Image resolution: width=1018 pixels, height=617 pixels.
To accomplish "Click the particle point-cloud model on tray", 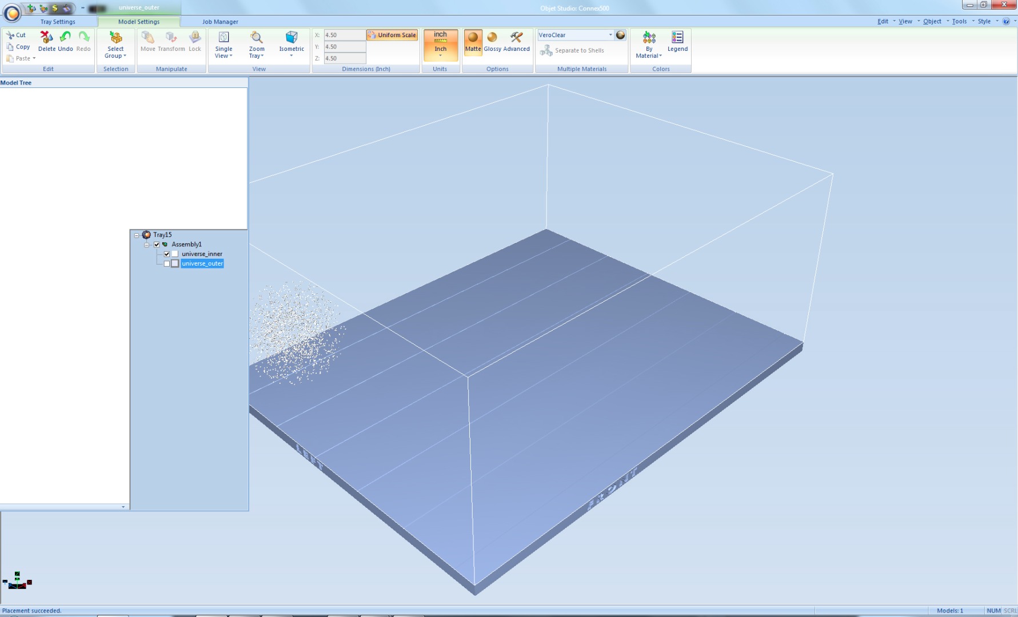I will (296, 332).
